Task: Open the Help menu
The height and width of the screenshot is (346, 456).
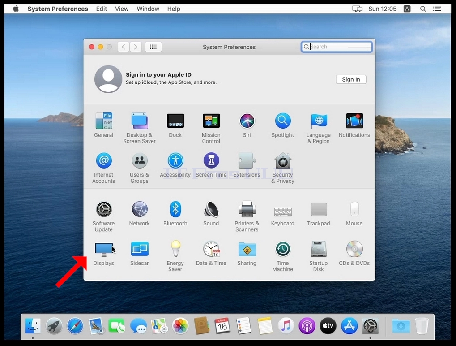Action: tap(174, 9)
